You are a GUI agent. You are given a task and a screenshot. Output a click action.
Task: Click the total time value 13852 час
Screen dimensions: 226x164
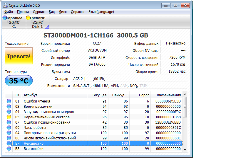coord(173,71)
